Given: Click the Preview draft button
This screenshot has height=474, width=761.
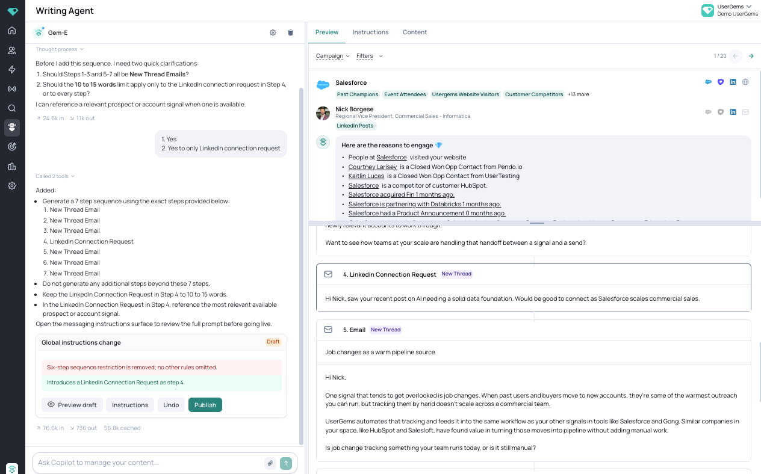Looking at the screenshot, I should pyautogui.click(x=72, y=405).
